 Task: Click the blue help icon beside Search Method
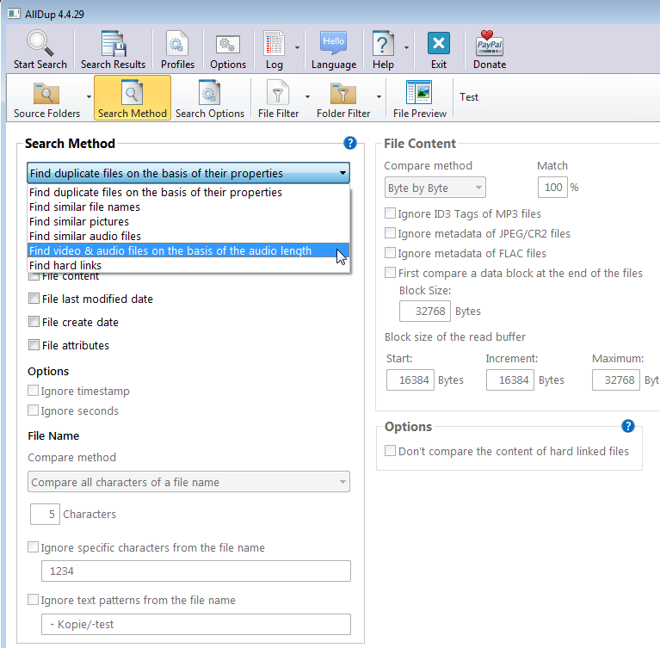pyautogui.click(x=349, y=144)
